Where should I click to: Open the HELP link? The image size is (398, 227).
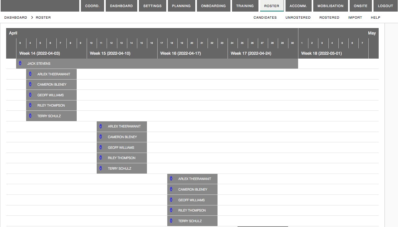pyautogui.click(x=375, y=18)
